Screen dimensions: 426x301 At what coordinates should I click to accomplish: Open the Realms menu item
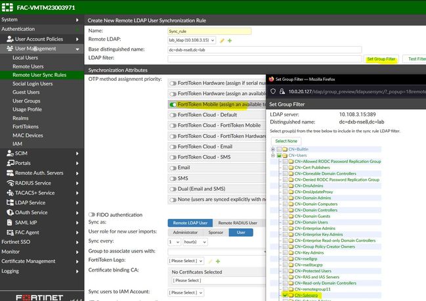[x=20, y=118]
